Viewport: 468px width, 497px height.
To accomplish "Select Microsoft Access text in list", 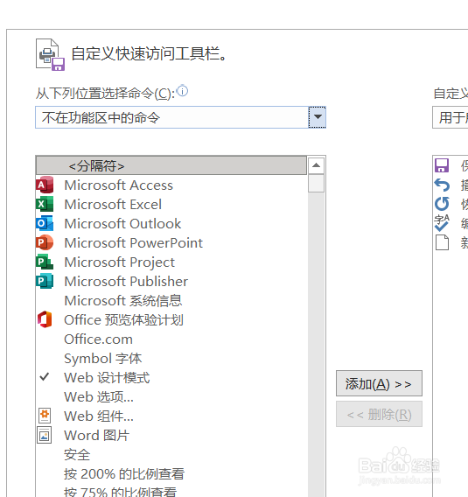I will [x=118, y=185].
